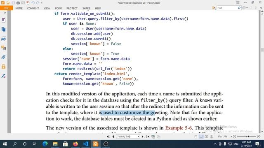Viewport: 264px width, 148px height.
Task: Switch to the VIEW ribbon tab
Action: coord(47,8)
